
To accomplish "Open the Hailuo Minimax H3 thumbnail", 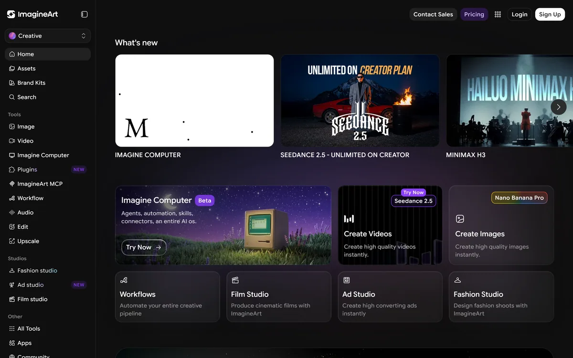I will [509, 101].
